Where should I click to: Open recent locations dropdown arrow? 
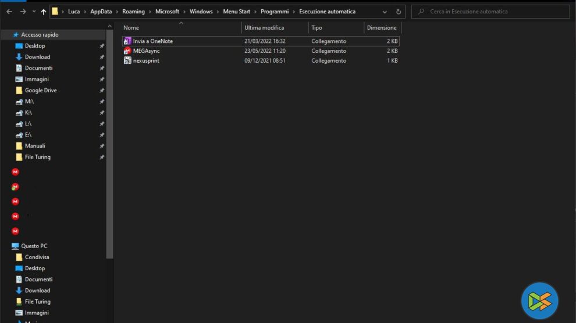pyautogui.click(x=34, y=12)
